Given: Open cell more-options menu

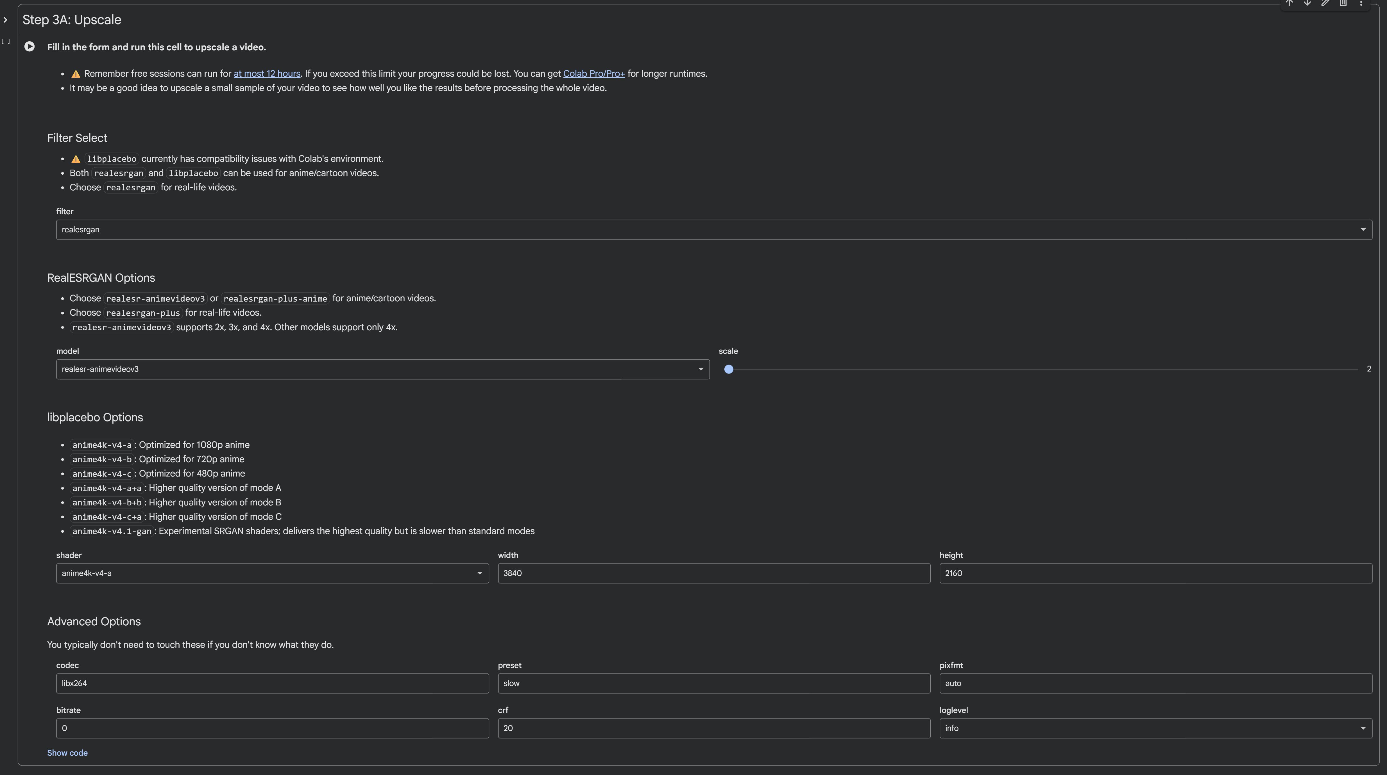Looking at the screenshot, I should click(x=1361, y=3).
